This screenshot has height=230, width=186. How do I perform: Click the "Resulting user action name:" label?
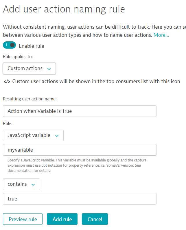30,99
